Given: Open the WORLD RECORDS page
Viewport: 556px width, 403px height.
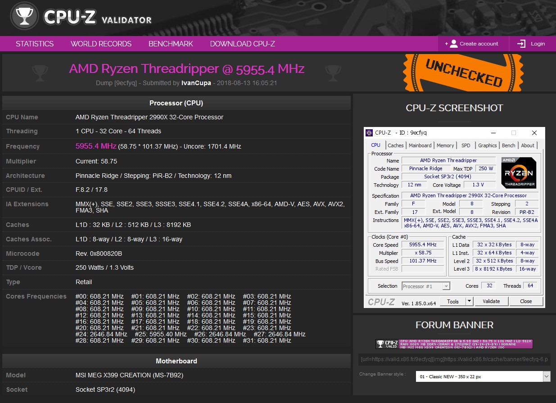Looking at the screenshot, I should coord(101,44).
